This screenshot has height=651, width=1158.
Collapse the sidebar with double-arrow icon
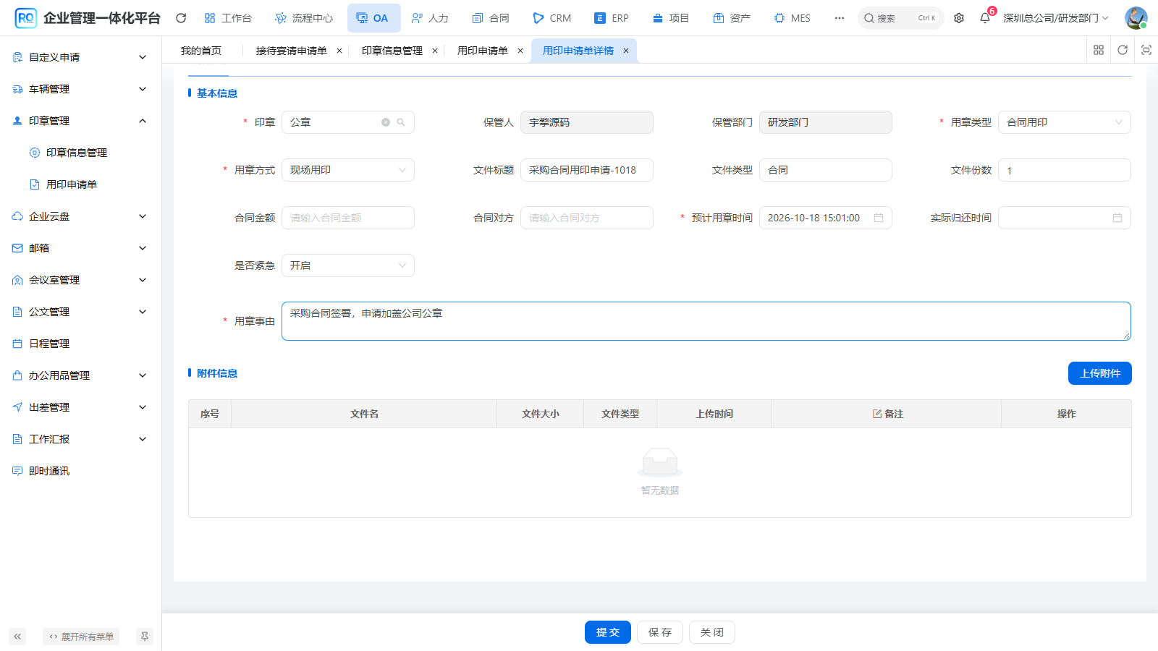(17, 637)
